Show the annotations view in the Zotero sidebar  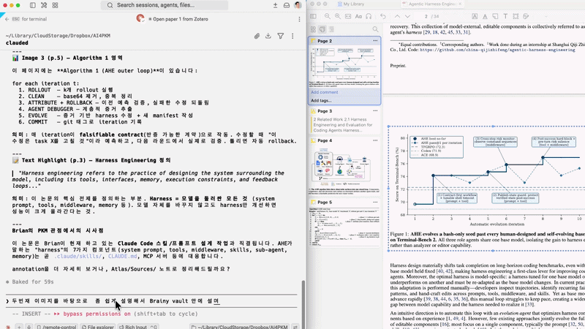[x=322, y=29]
